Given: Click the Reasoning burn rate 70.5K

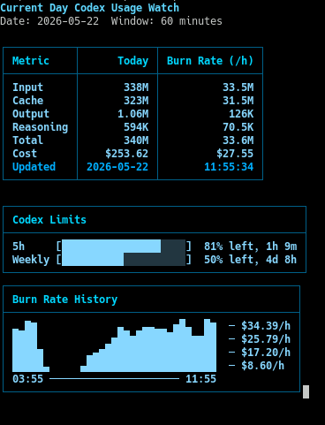Looking at the screenshot, I should pyautogui.click(x=238, y=127).
